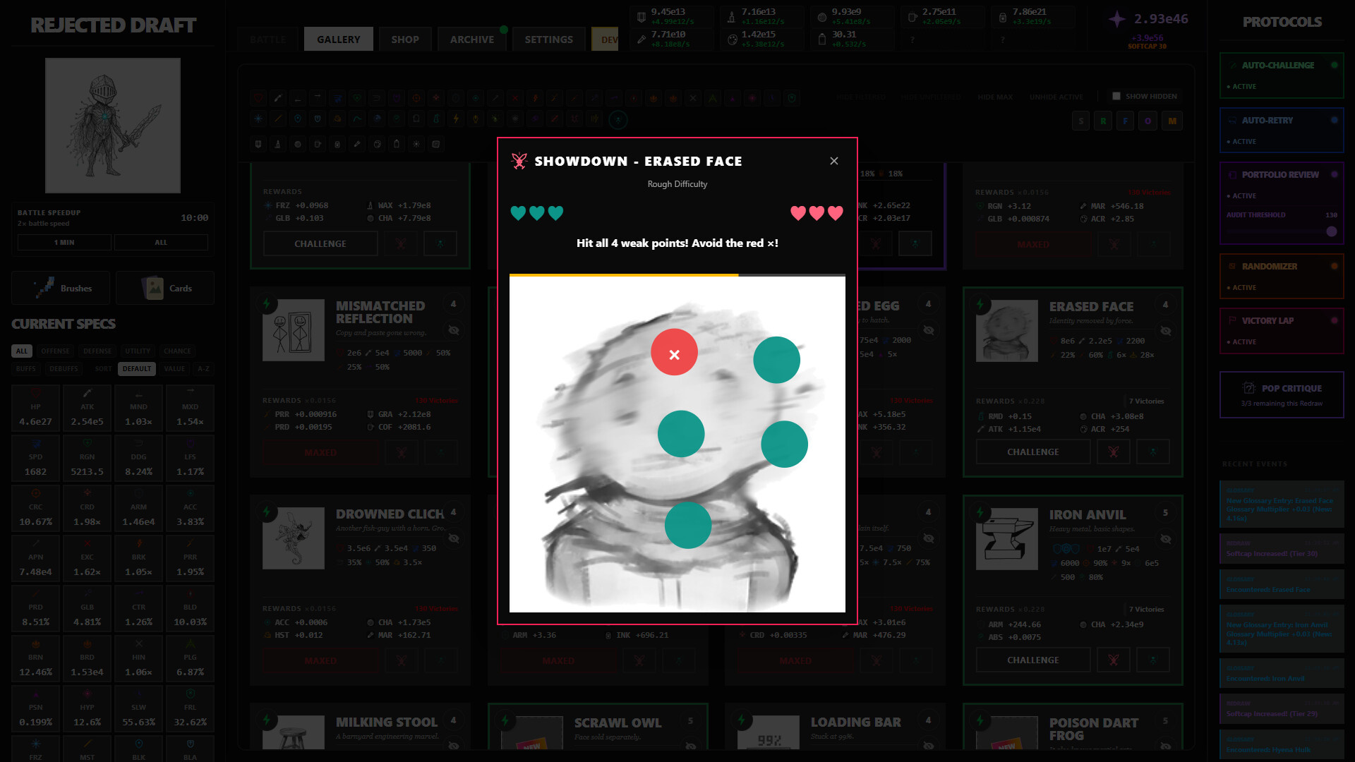Close the Showdown Erased Face dialog

coord(834,161)
